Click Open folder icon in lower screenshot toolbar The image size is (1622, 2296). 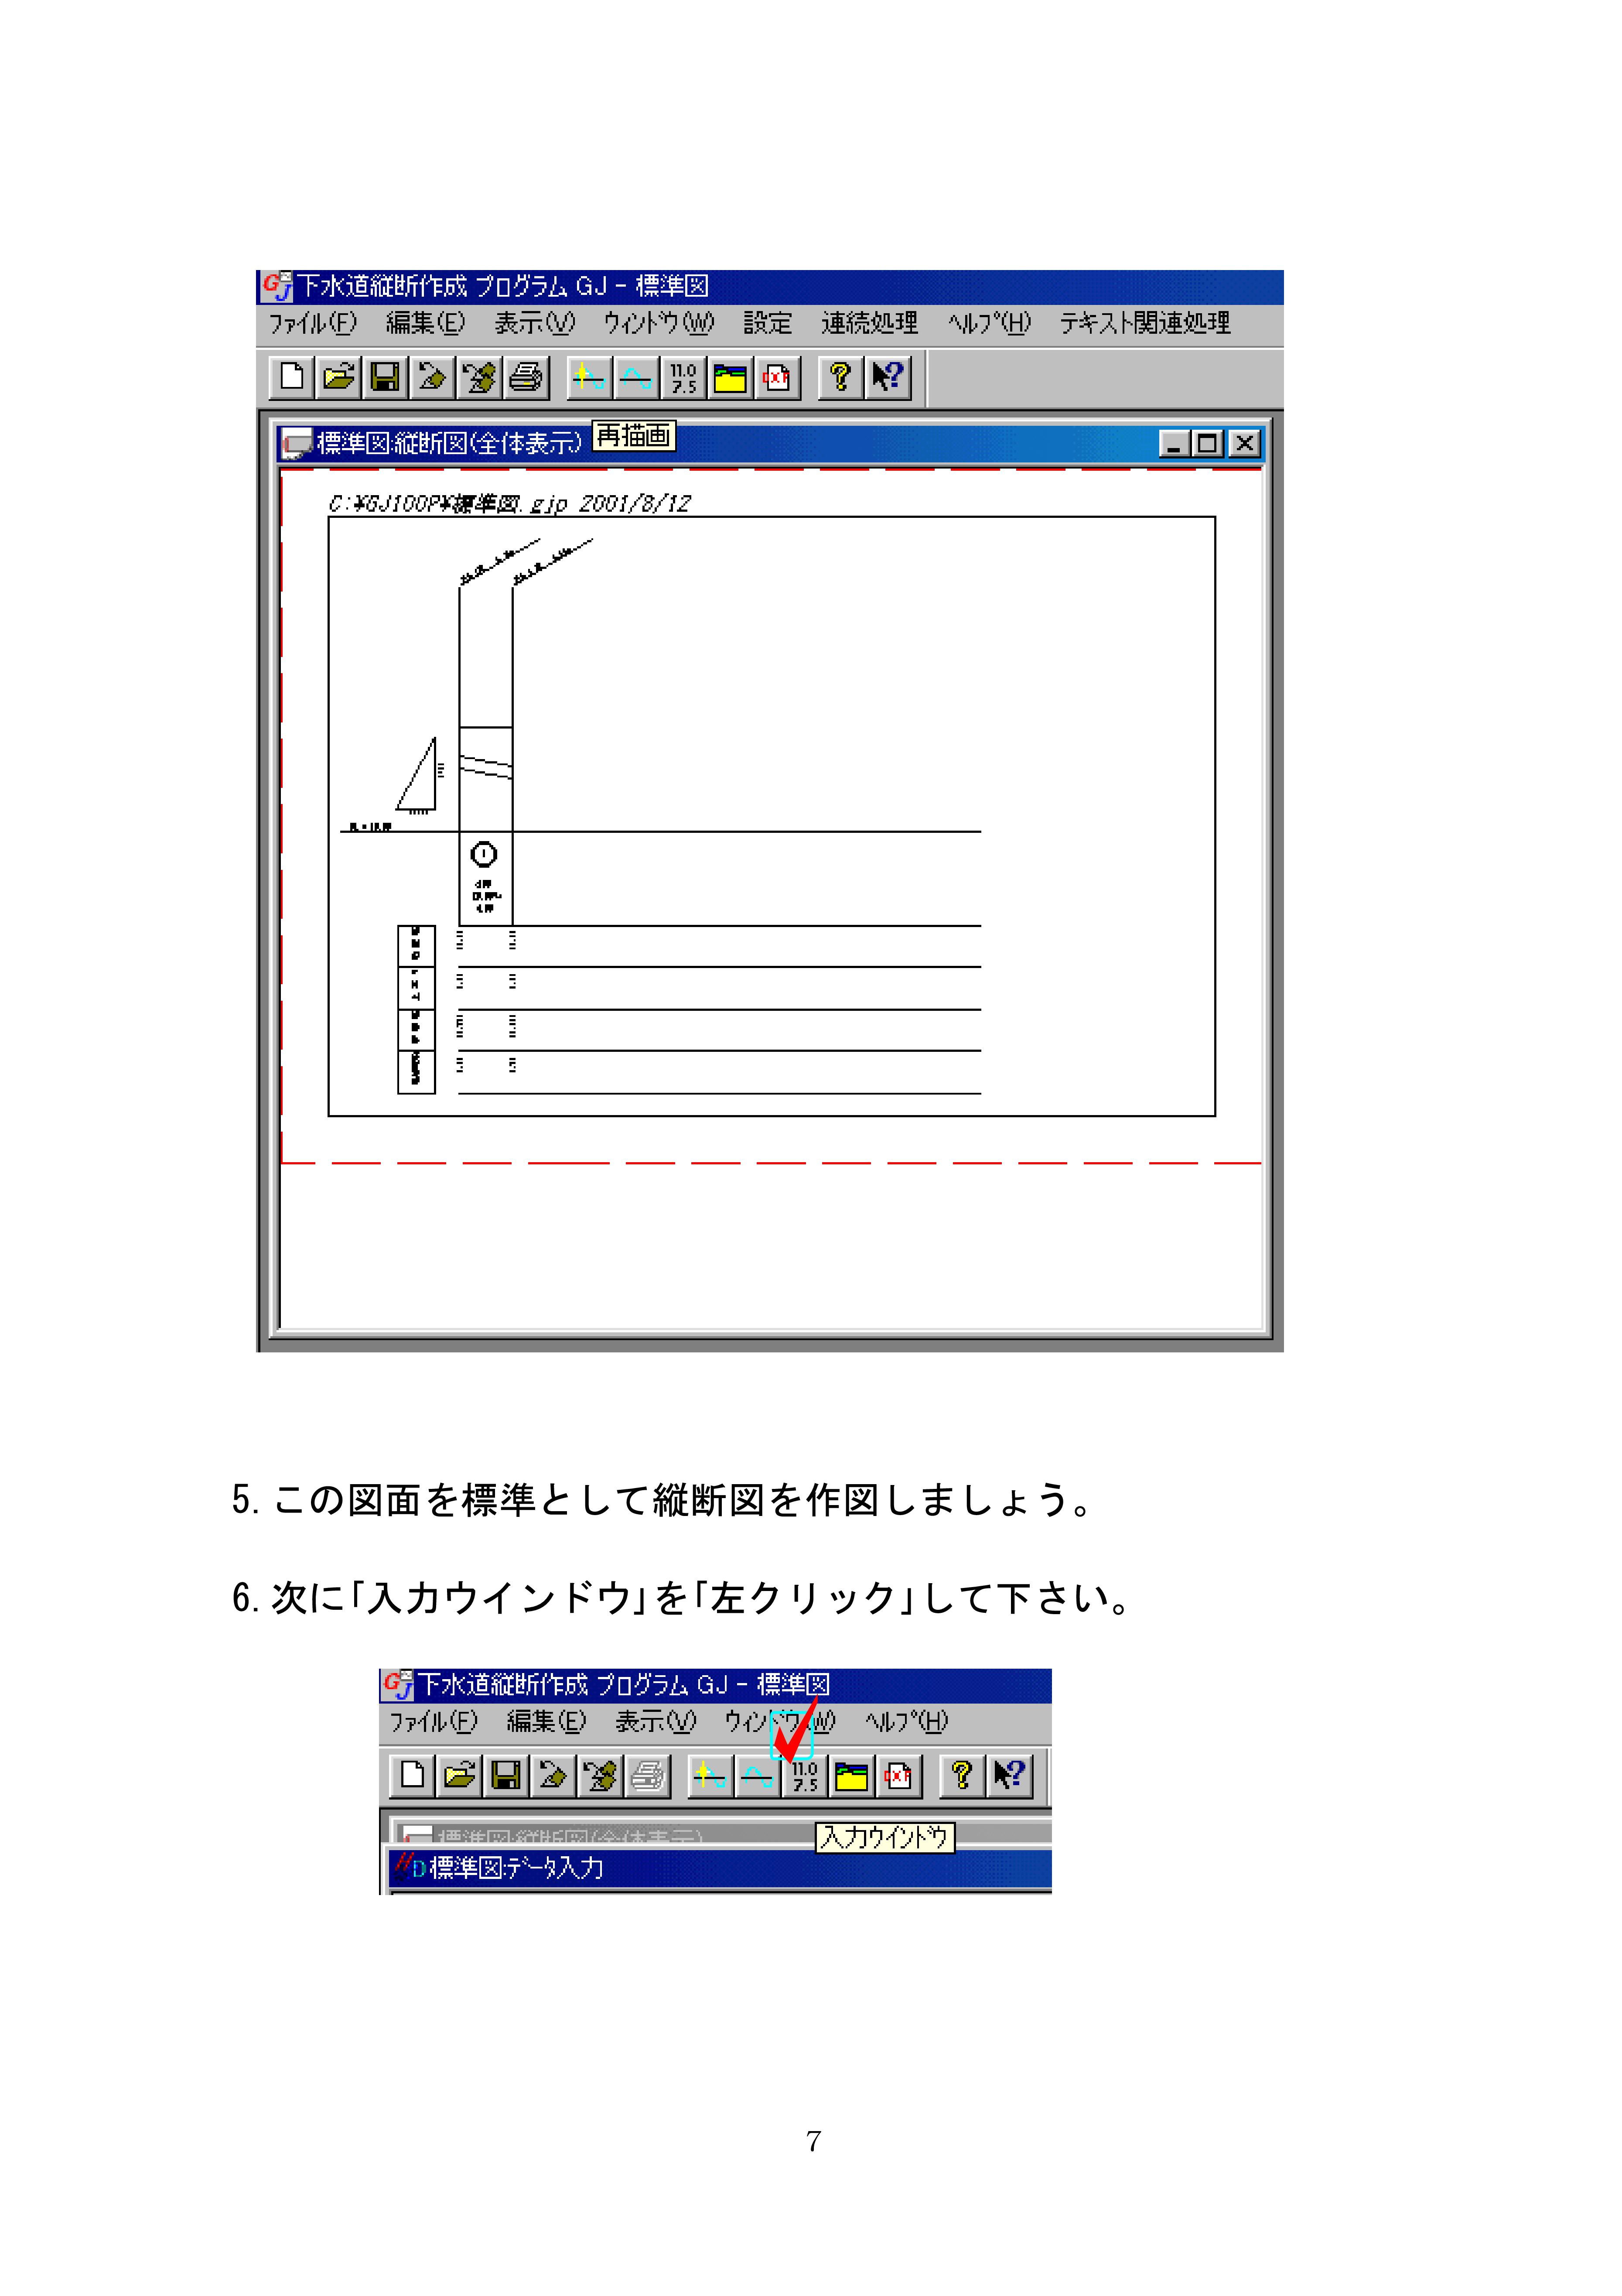(459, 1775)
